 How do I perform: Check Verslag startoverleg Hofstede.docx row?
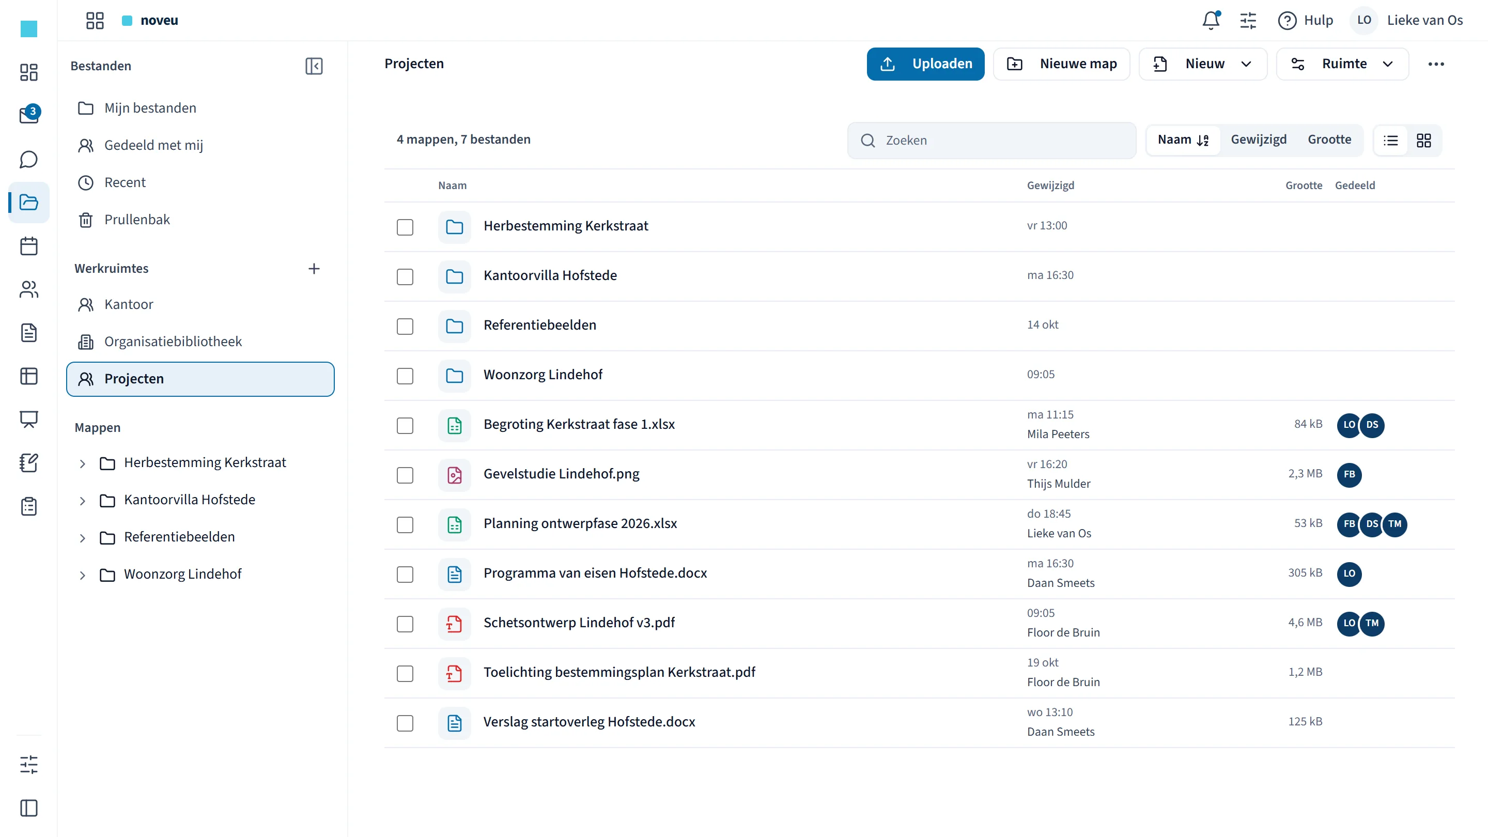point(405,723)
